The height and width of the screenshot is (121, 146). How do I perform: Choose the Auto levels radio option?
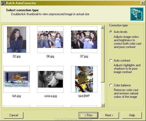click(111, 32)
